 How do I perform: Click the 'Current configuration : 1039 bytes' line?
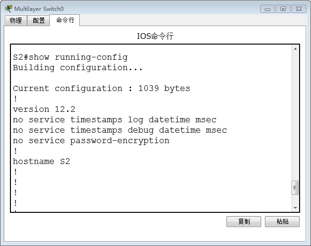point(101,89)
